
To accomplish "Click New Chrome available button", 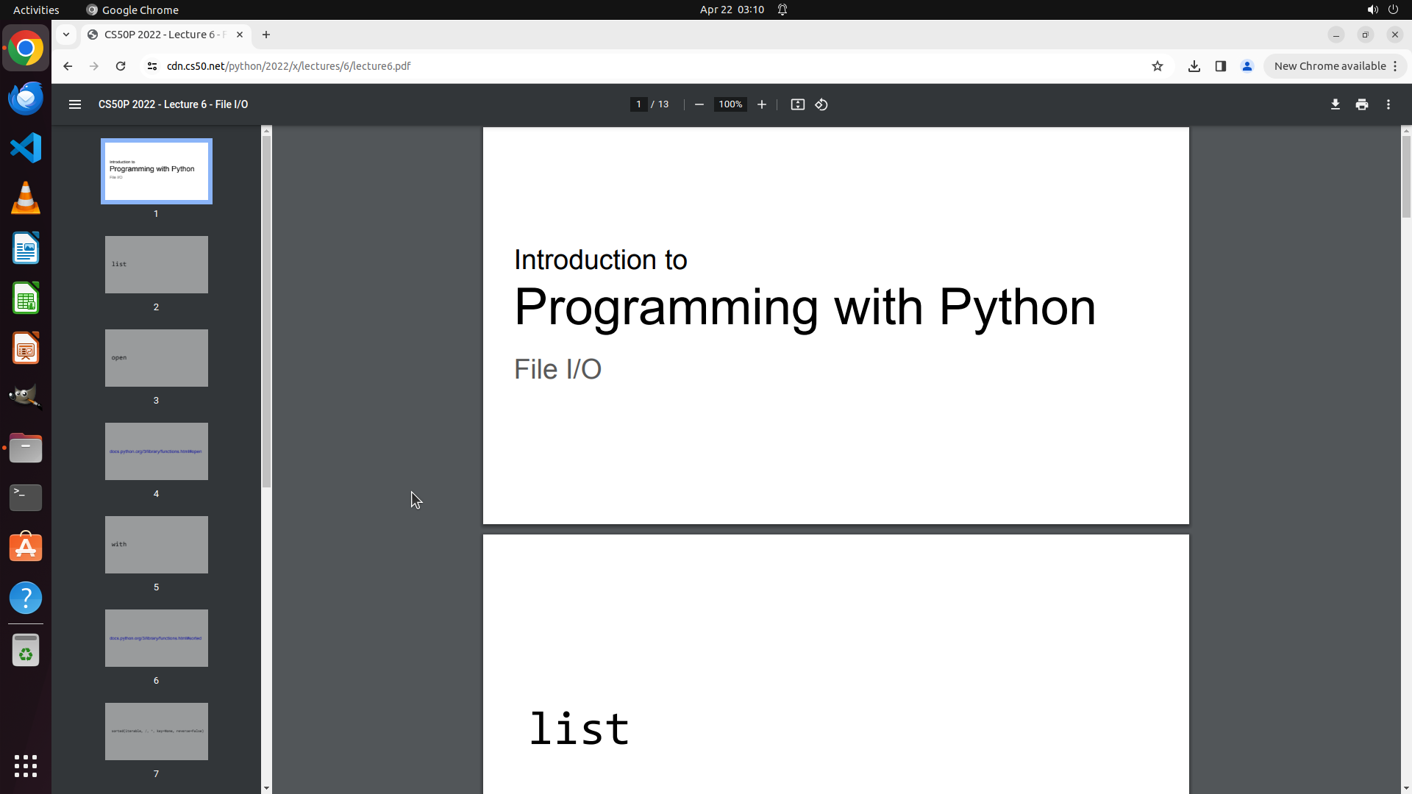I will (x=1330, y=66).
